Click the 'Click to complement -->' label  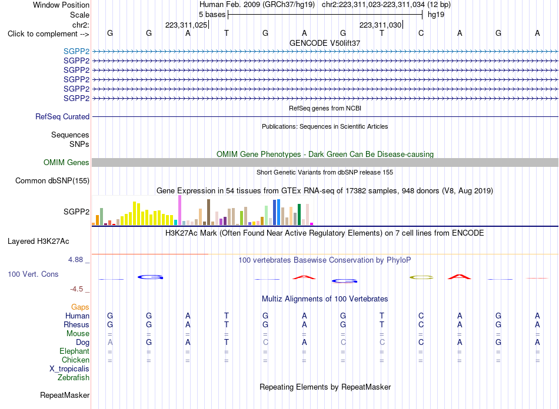coord(48,34)
